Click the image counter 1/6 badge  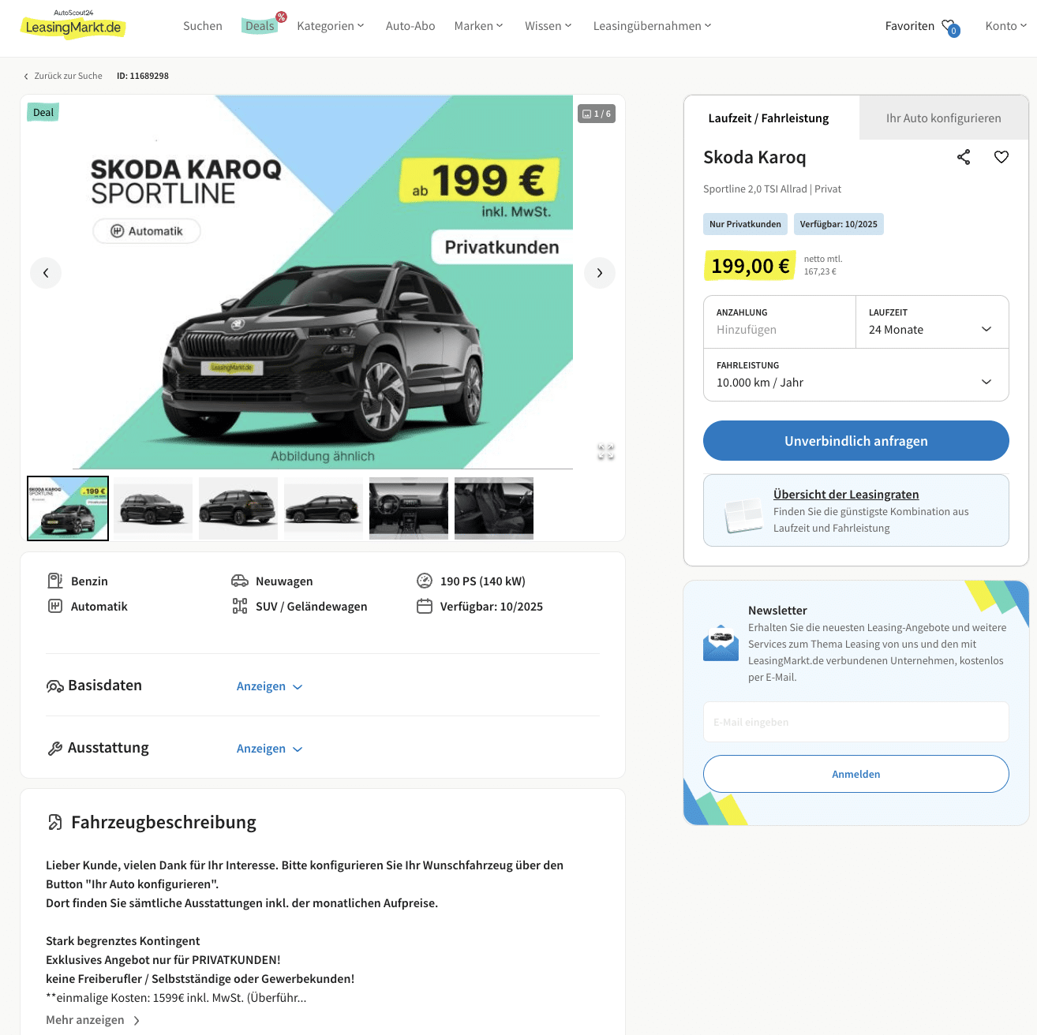[597, 114]
